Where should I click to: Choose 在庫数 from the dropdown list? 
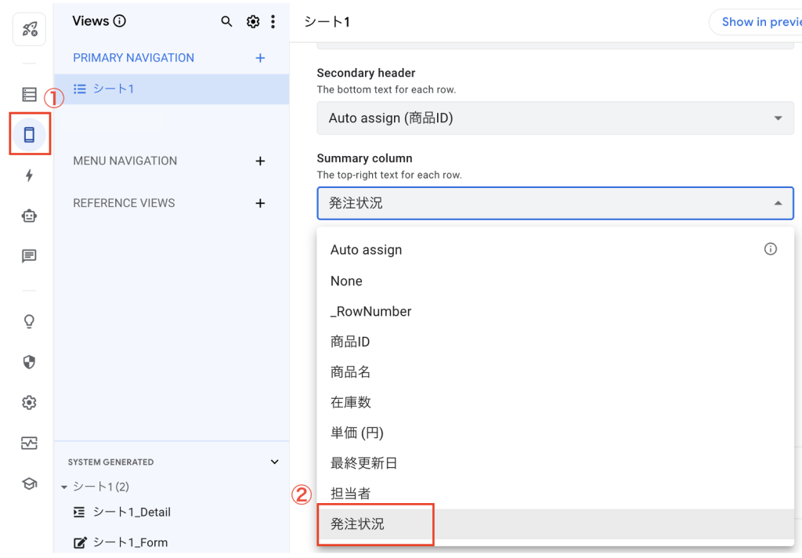(x=351, y=402)
